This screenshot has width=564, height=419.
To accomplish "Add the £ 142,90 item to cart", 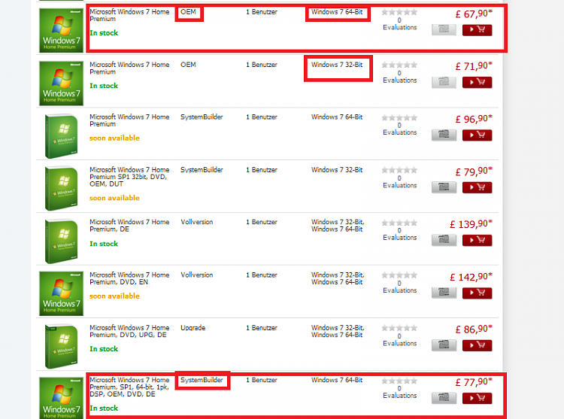I will [x=477, y=293].
